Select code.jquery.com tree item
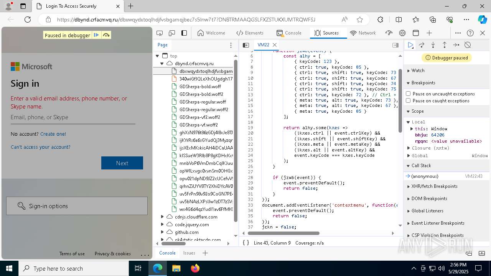This screenshot has height=276, width=491. click(x=192, y=225)
